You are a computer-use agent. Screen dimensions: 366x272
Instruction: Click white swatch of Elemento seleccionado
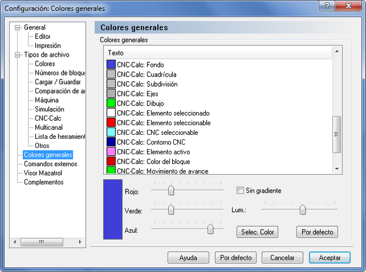point(111,113)
